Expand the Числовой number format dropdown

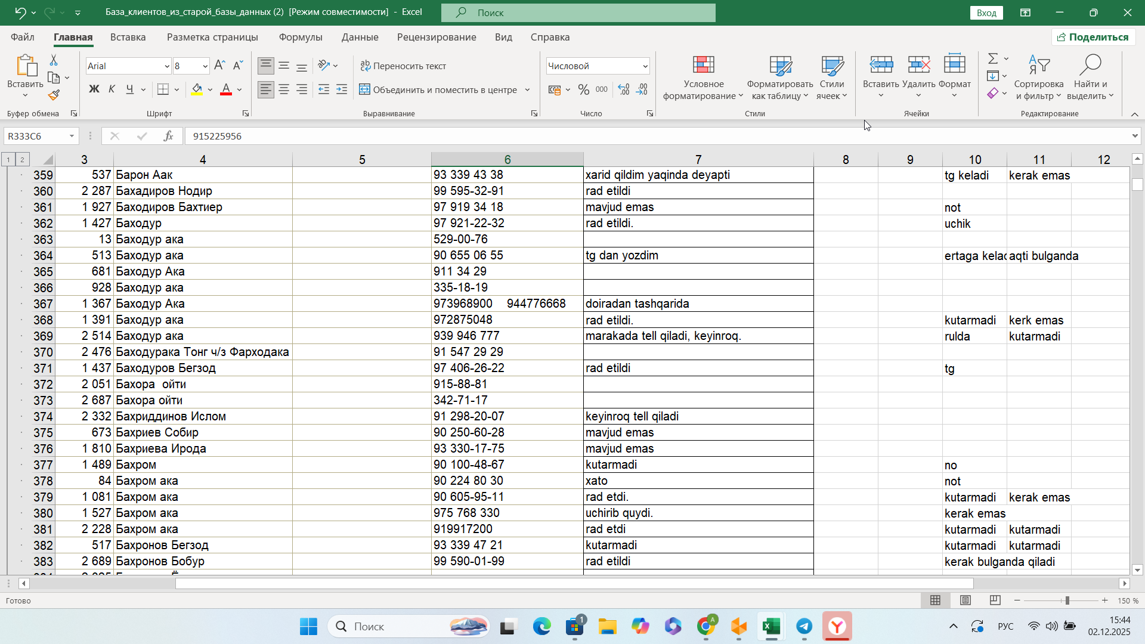coord(645,66)
